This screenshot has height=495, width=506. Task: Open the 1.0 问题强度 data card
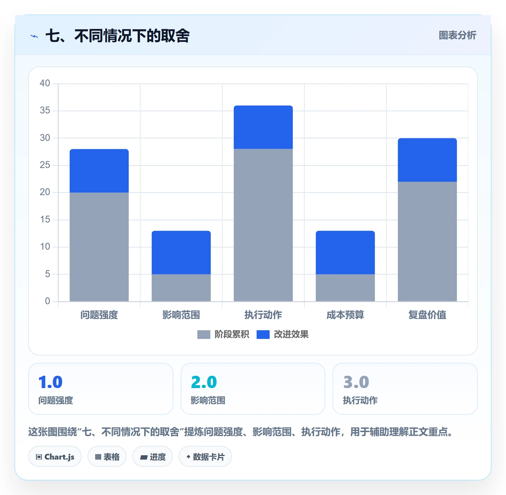pos(101,389)
